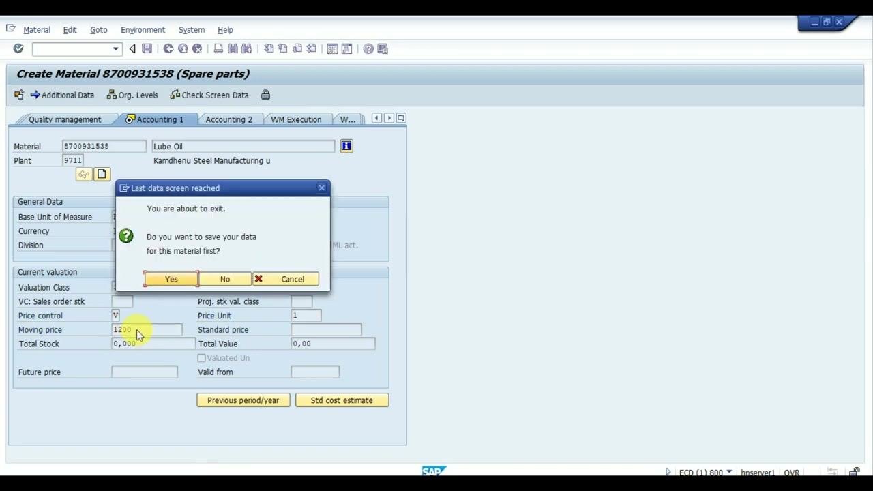Click Yes to save the material
The height and width of the screenshot is (491, 873).
(x=171, y=279)
